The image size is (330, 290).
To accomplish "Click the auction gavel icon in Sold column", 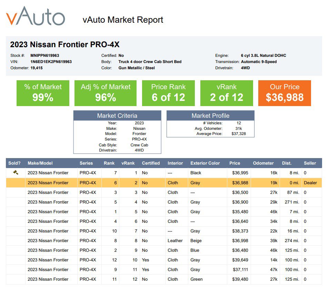I will pyautogui.click(x=16, y=173).
